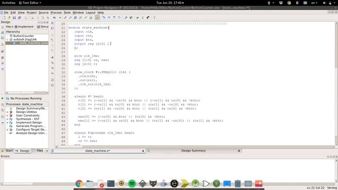Open the trash icon in the dock
Viewport: 338px width, 190px height.
tap(238, 184)
